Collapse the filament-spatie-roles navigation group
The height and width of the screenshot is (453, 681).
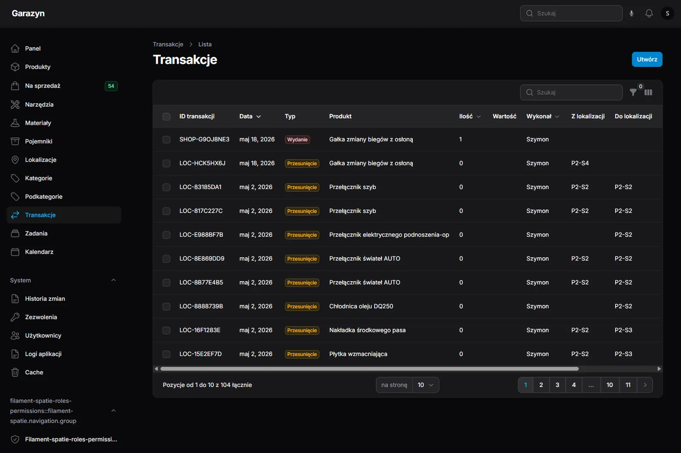114,411
